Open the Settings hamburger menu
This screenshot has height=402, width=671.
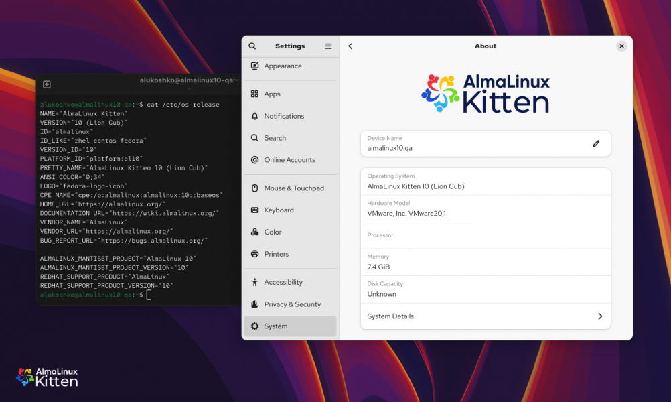tap(328, 46)
